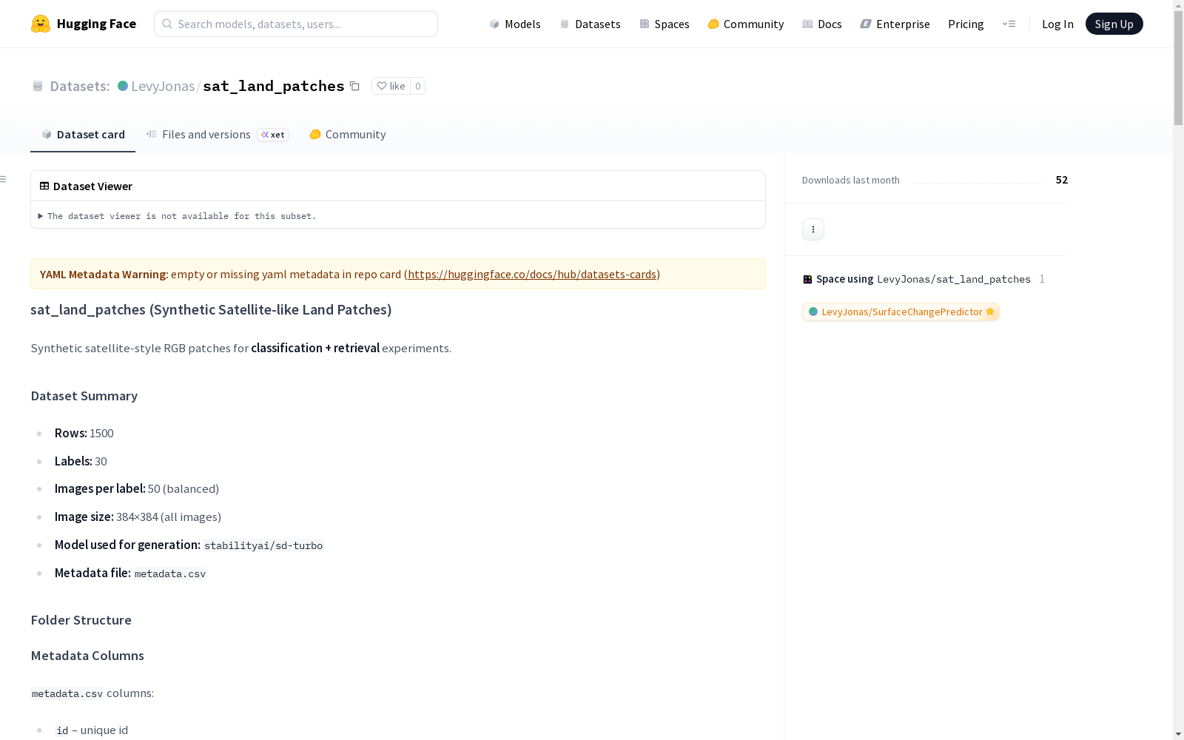Click the Dataset Summary heading
The width and height of the screenshot is (1184, 740).
click(84, 396)
